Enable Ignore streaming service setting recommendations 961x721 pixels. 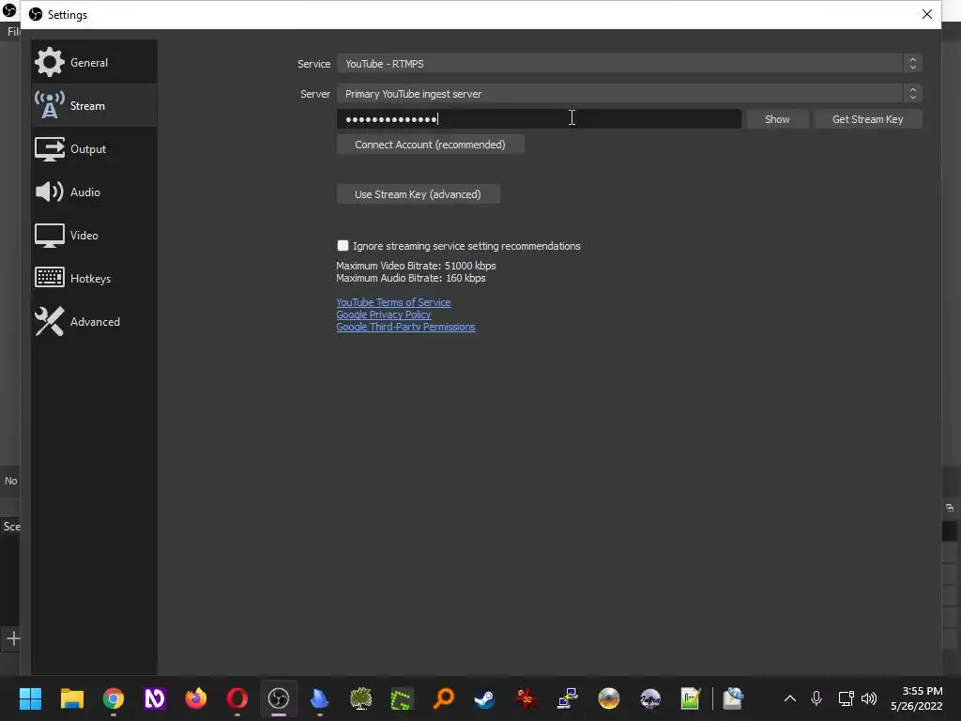pos(343,246)
